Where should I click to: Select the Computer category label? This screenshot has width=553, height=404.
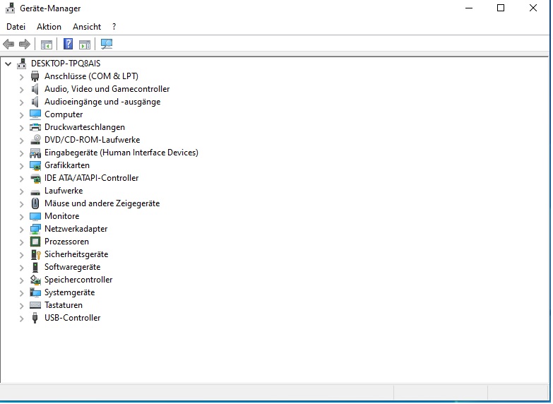pyautogui.click(x=64, y=114)
